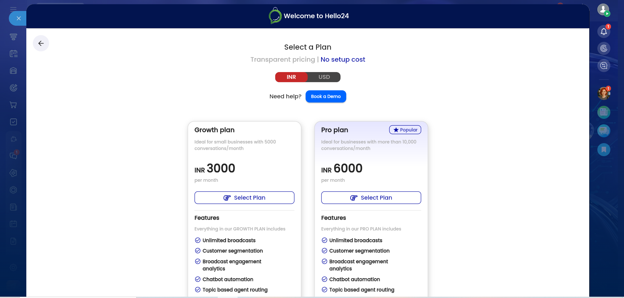Open the bookmark icon in right sidebar
Viewport: 624px width, 298px height.
[x=604, y=150]
